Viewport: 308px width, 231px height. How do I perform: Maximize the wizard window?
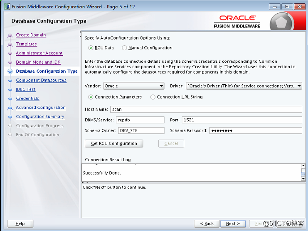point(287,7)
